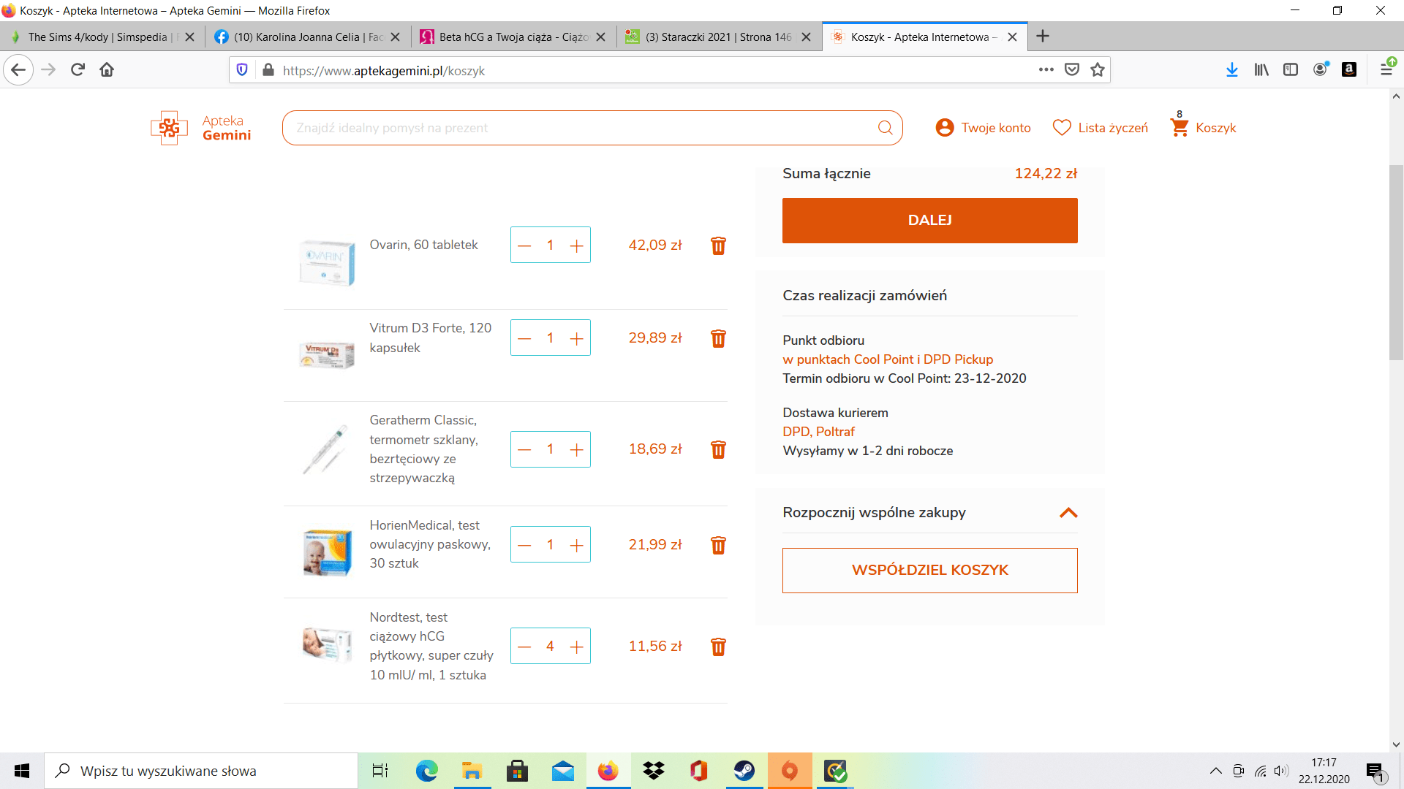
Task: Delete Ovarin tablets with trash icon
Action: [x=718, y=246]
